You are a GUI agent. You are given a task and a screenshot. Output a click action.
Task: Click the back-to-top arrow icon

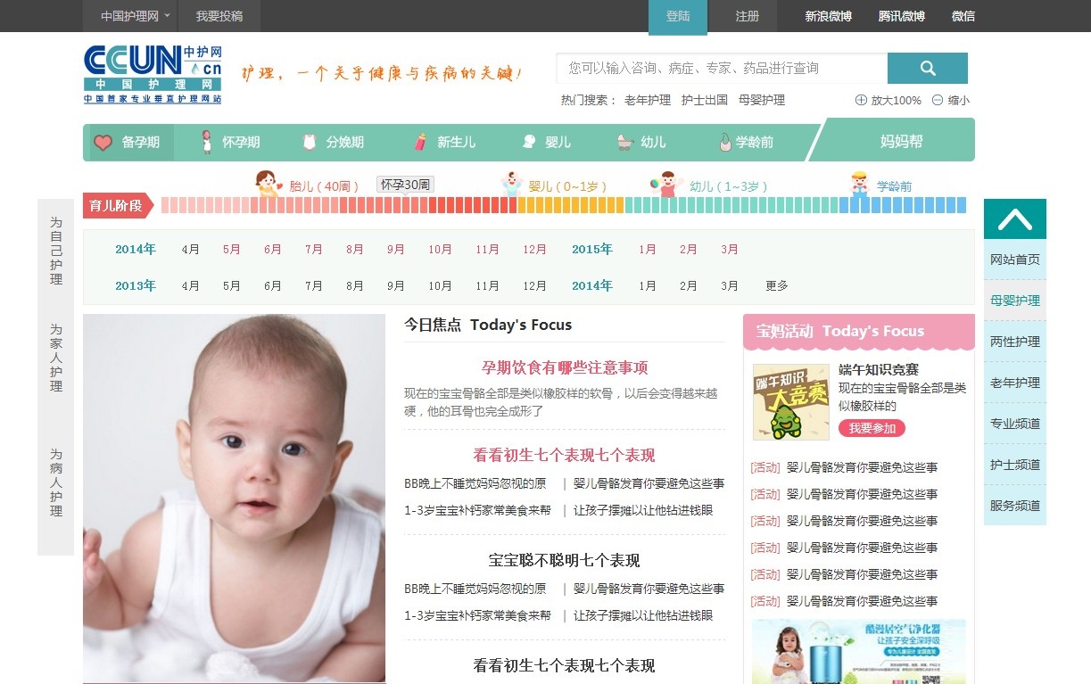pos(1014,218)
